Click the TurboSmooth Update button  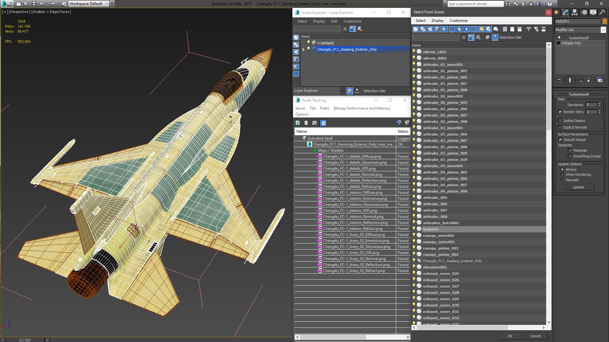[x=578, y=187]
